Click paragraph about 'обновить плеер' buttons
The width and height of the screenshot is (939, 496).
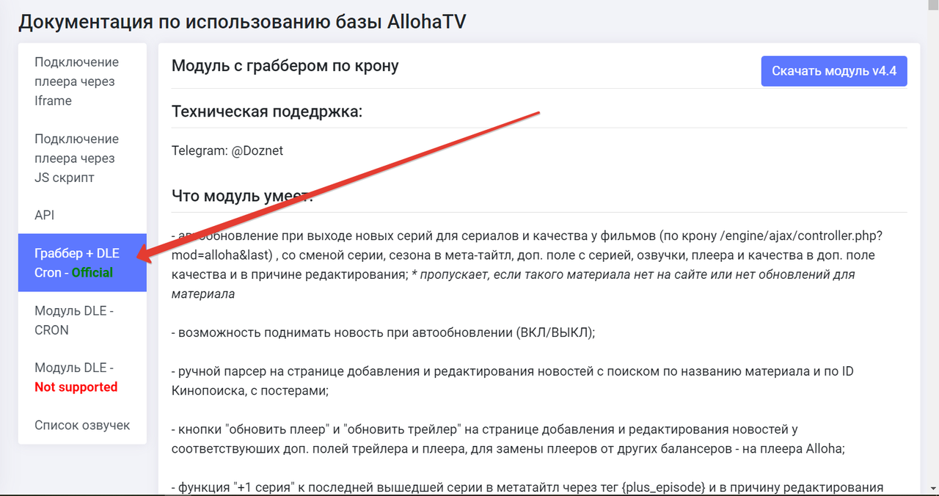point(508,439)
